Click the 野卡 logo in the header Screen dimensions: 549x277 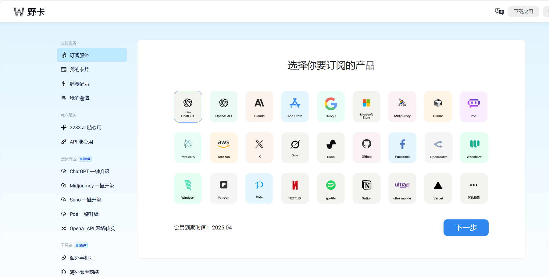click(29, 12)
